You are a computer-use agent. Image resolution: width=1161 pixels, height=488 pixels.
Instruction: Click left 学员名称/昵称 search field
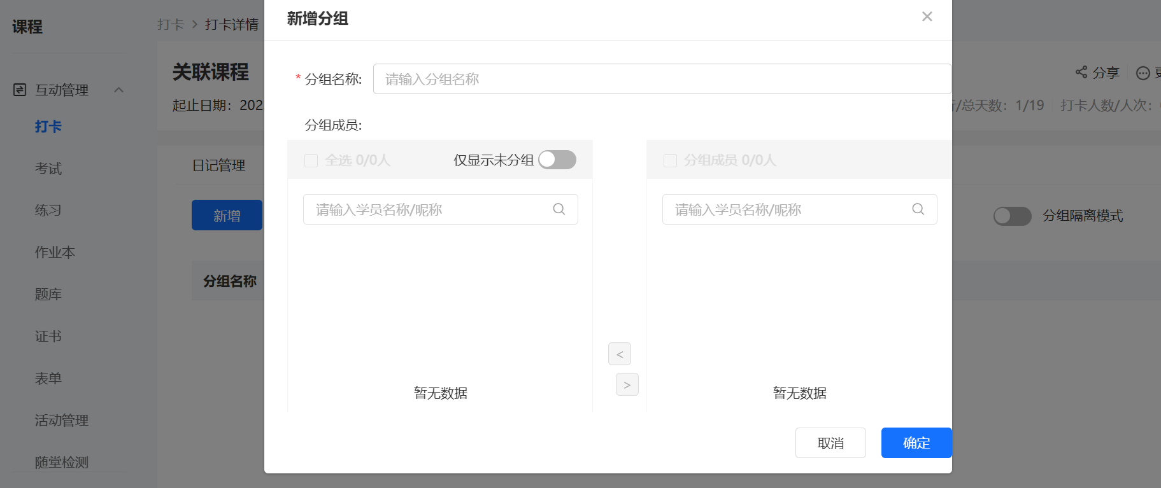pyautogui.click(x=441, y=209)
